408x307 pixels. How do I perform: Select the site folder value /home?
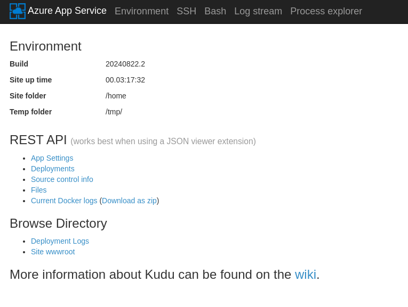pyautogui.click(x=116, y=96)
